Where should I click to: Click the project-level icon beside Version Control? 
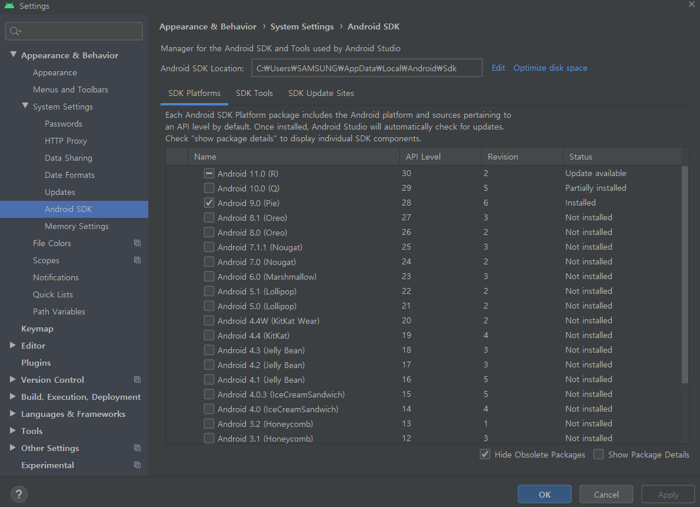coord(138,379)
